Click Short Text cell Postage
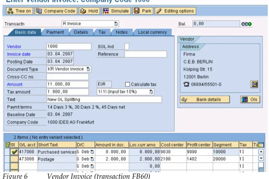 point(57,159)
